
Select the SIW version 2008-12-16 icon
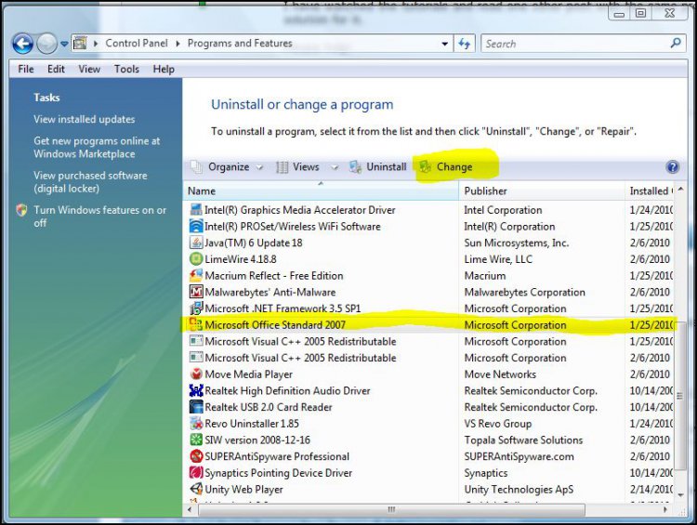click(x=195, y=440)
